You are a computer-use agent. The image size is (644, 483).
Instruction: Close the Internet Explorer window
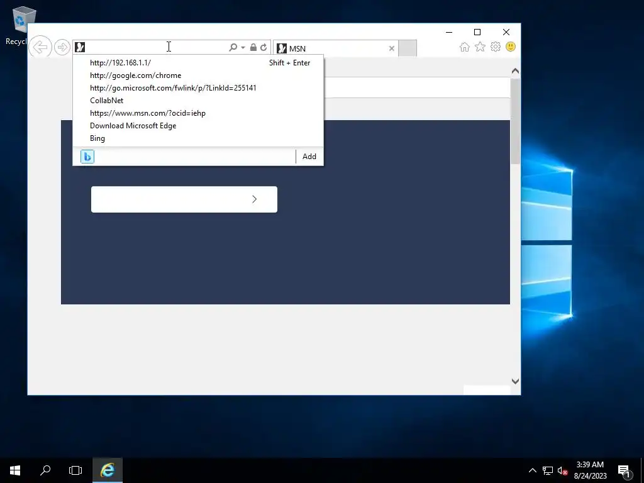coord(506,32)
